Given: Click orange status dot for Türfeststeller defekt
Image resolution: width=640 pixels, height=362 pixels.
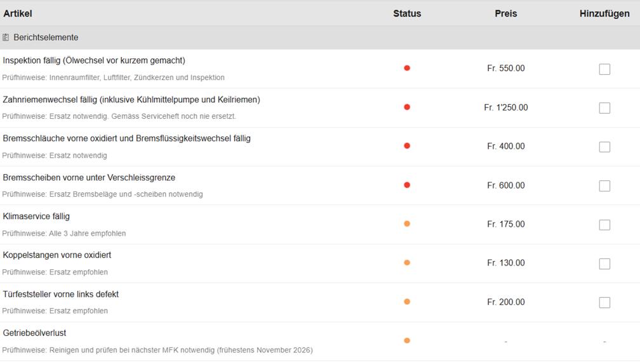Looking at the screenshot, I should tap(407, 302).
